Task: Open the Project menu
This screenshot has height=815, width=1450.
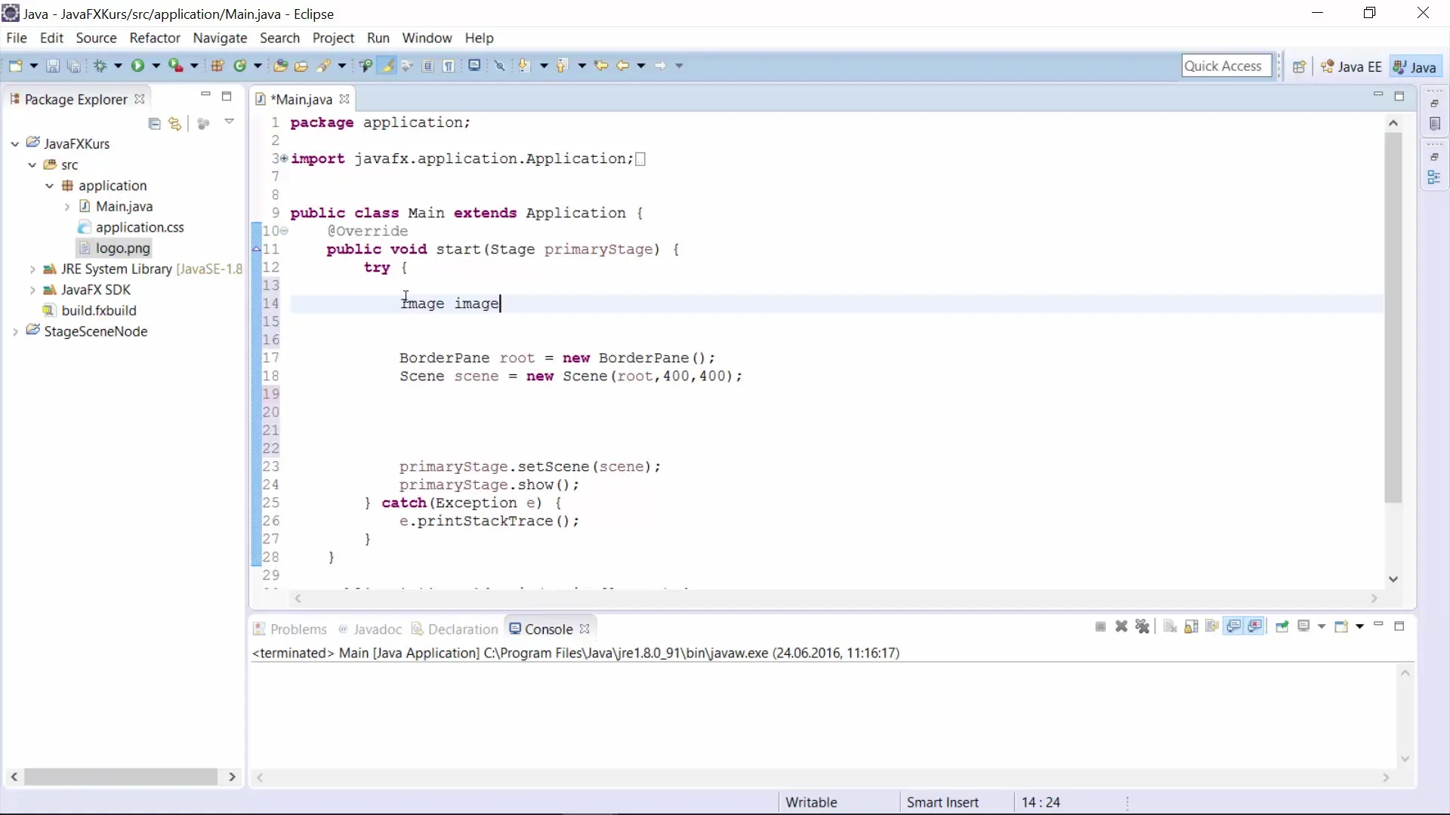Action: tap(333, 38)
